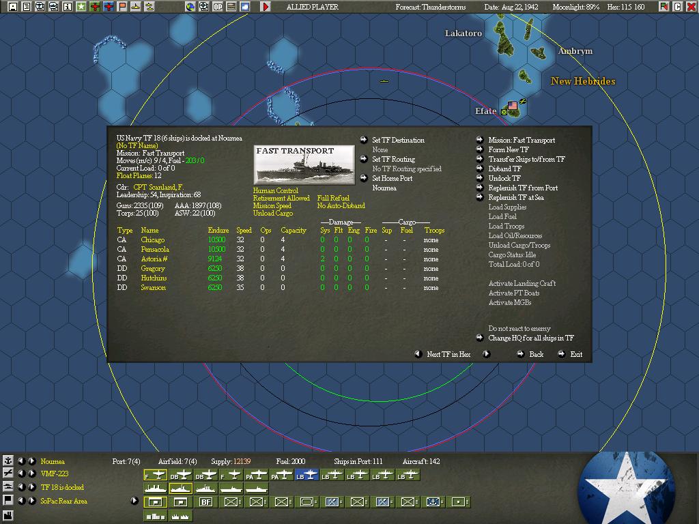This screenshot has height=524, width=699.
Task: Toggle Retirement Allowed setting
Action: pyautogui.click(x=281, y=199)
